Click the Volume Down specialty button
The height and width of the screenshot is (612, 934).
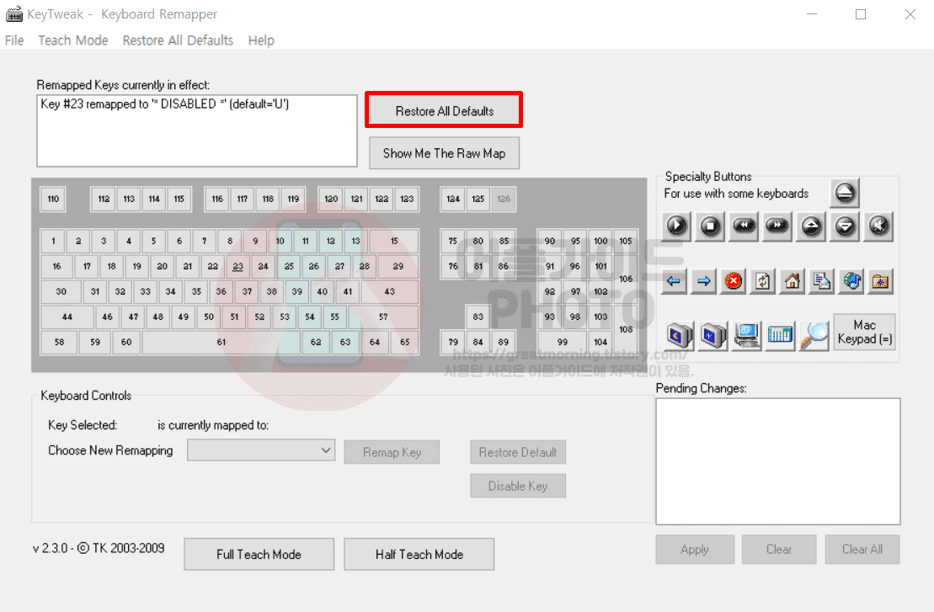point(846,226)
